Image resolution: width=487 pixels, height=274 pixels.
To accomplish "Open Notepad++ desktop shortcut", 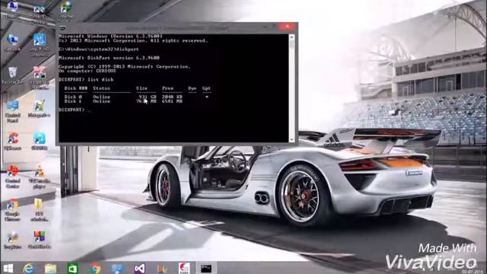I will tap(39, 109).
